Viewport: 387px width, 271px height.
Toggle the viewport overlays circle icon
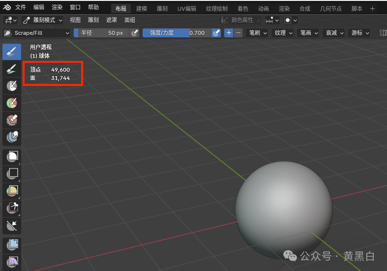[x=288, y=20]
